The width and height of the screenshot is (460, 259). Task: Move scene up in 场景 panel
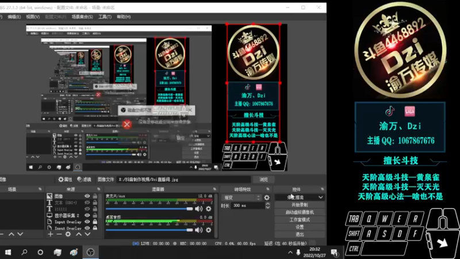pos(11,234)
